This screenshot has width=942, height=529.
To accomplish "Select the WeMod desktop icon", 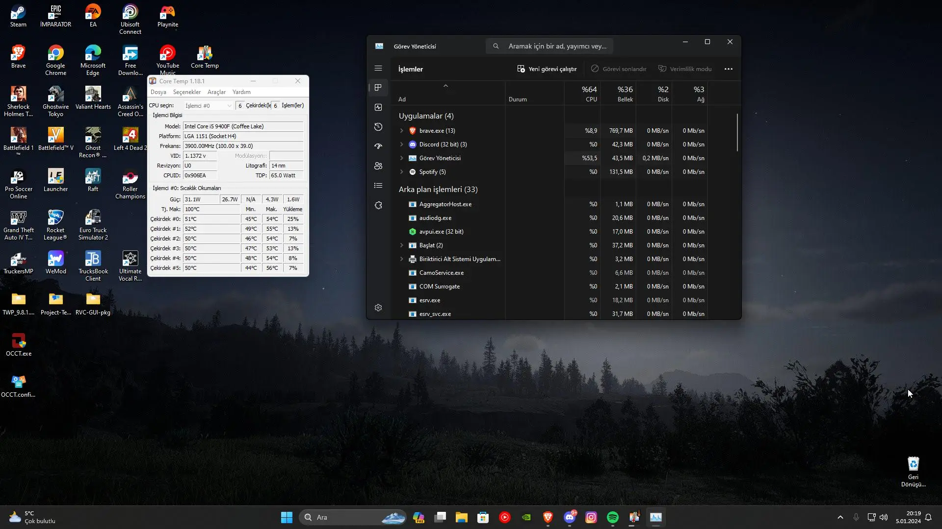I will [55, 263].
